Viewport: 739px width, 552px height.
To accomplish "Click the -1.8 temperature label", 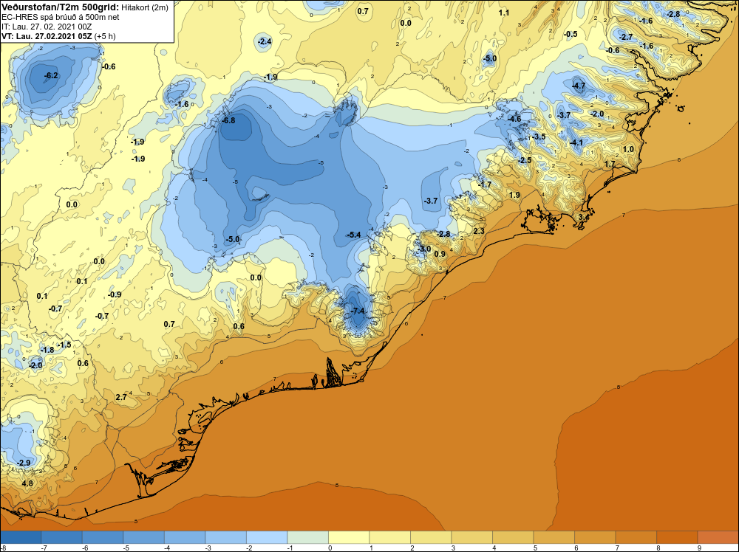I will (x=47, y=350).
